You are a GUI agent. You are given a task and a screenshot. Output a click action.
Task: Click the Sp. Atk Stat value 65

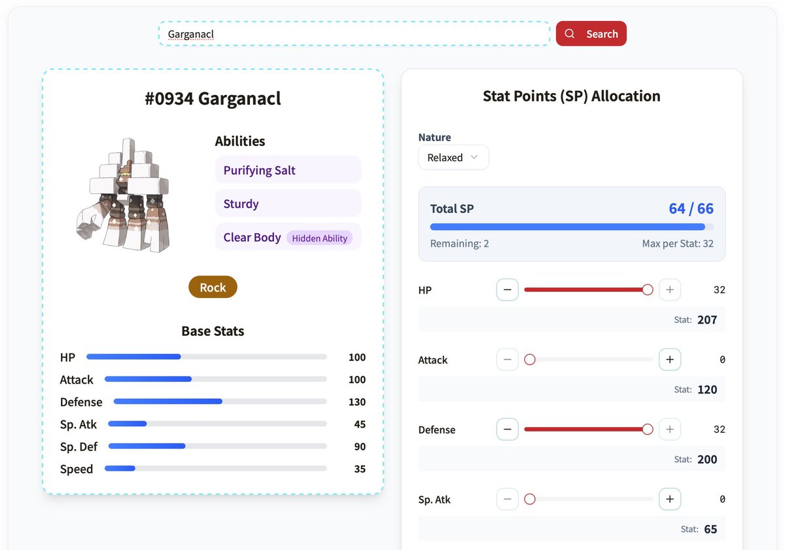coord(710,529)
